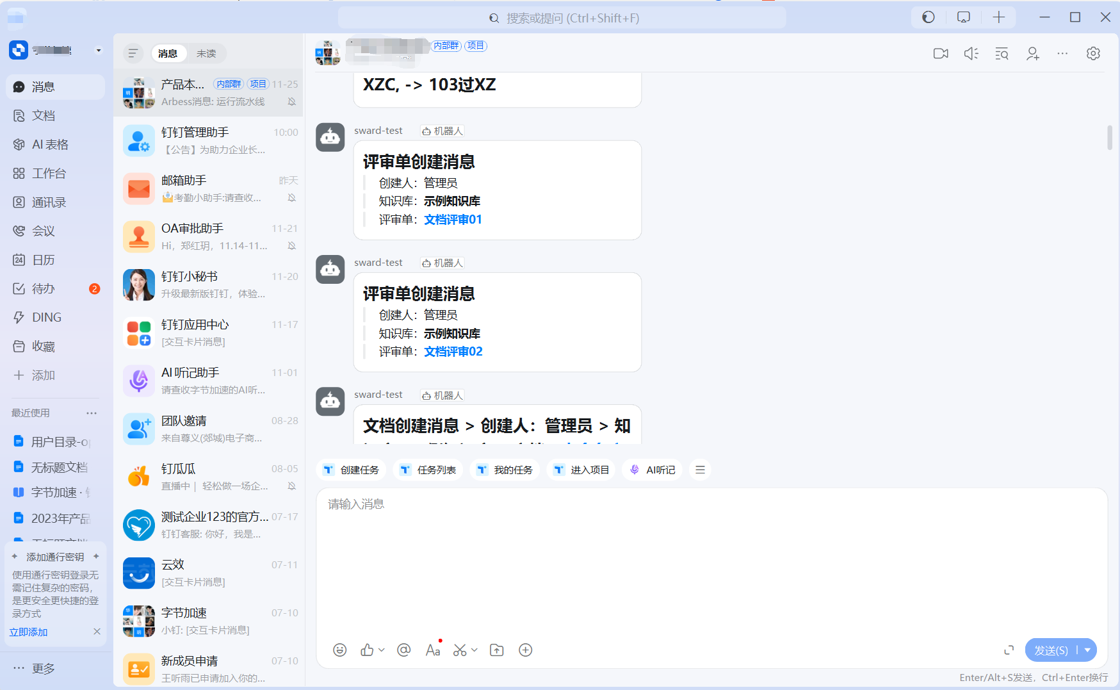Click the plus button in title bar

pyautogui.click(x=999, y=17)
